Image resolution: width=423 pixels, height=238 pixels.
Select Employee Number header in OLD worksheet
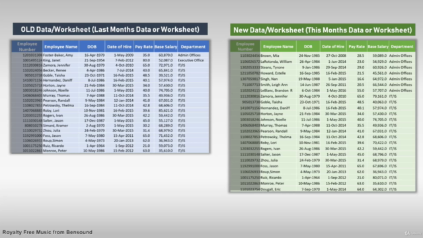(27, 47)
